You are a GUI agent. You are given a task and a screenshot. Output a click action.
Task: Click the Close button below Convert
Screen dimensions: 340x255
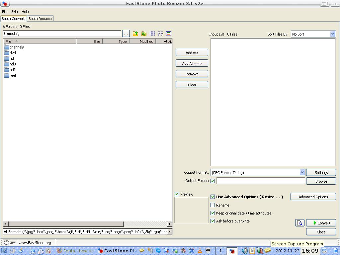pos(321,232)
